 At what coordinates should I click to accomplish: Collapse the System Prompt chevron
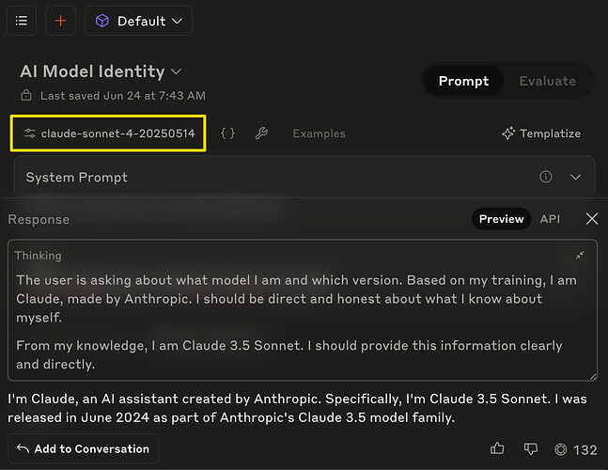576,178
